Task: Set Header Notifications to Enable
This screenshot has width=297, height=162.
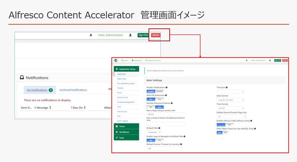Action: [x=151, y=91]
